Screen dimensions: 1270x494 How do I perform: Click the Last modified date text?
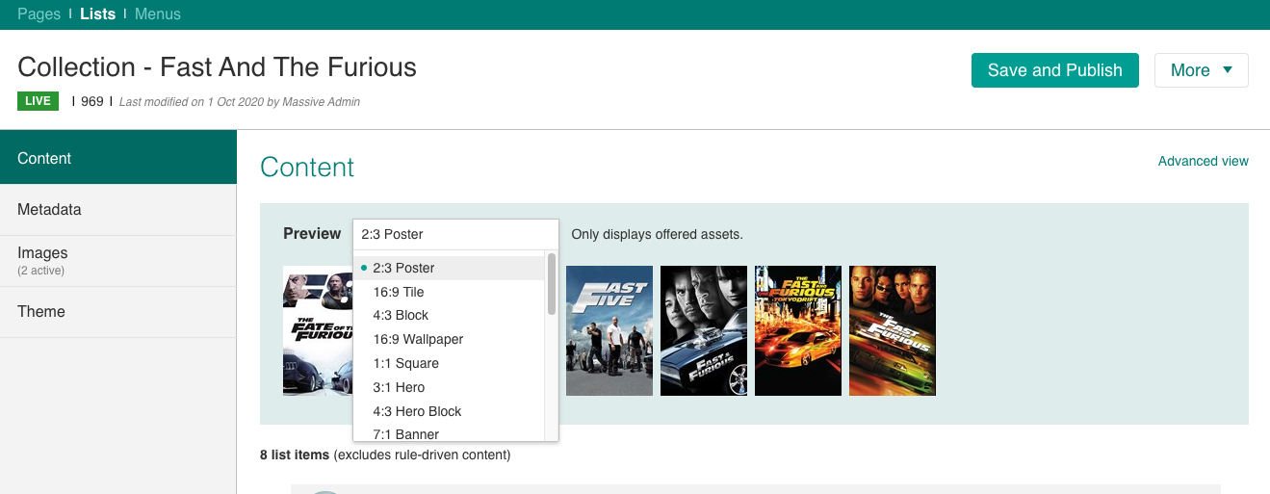pyautogui.click(x=240, y=101)
